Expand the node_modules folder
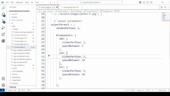The width and height of the screenshot is (170, 96). point(17,20)
